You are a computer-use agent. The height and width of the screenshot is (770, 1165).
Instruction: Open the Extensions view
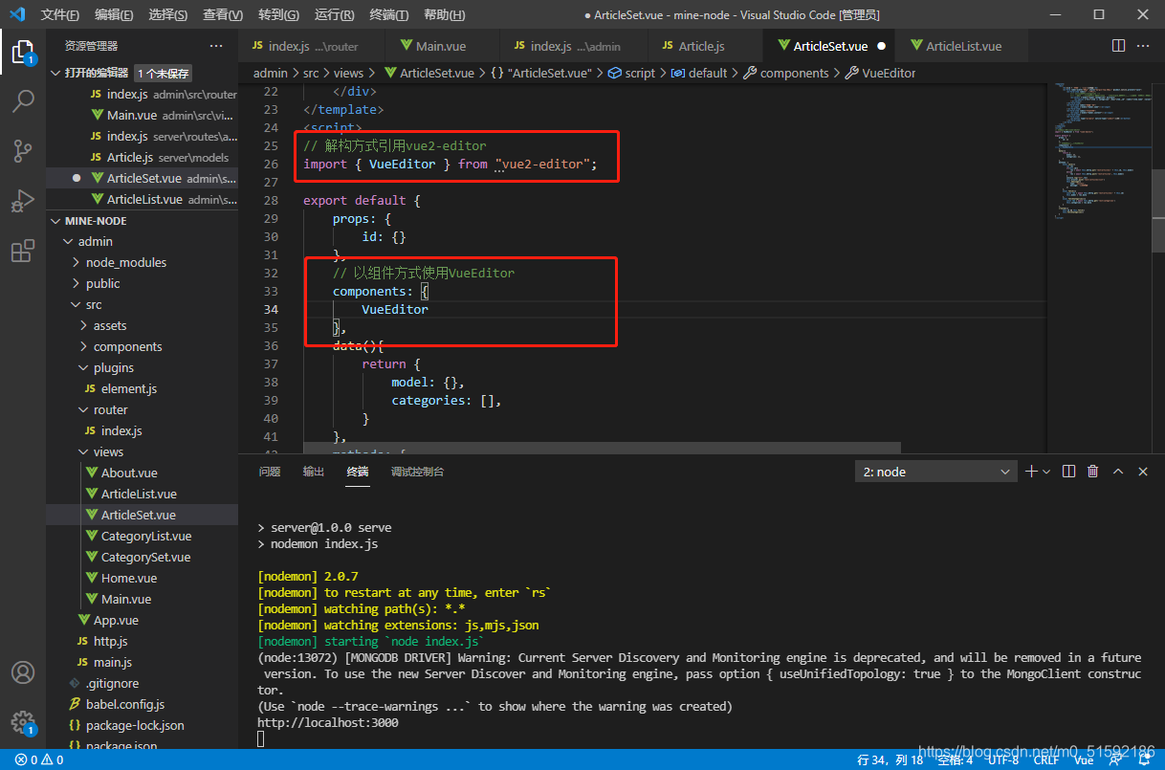coord(23,252)
